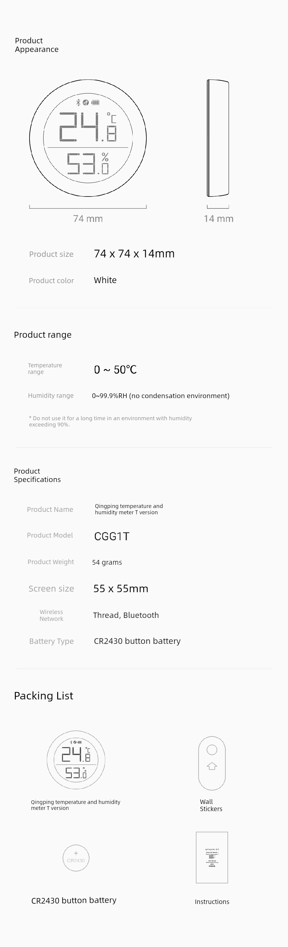
Task: Click the round logo icon between Bluetooth and battery
Action: (x=86, y=102)
